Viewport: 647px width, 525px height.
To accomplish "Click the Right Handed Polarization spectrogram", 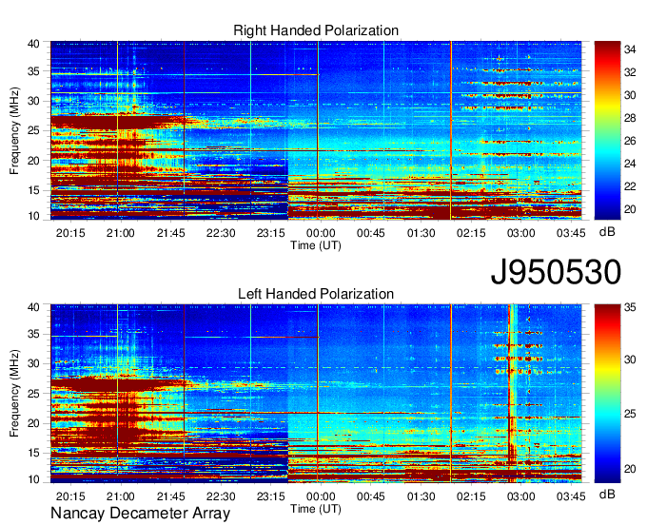I will pos(316,130).
